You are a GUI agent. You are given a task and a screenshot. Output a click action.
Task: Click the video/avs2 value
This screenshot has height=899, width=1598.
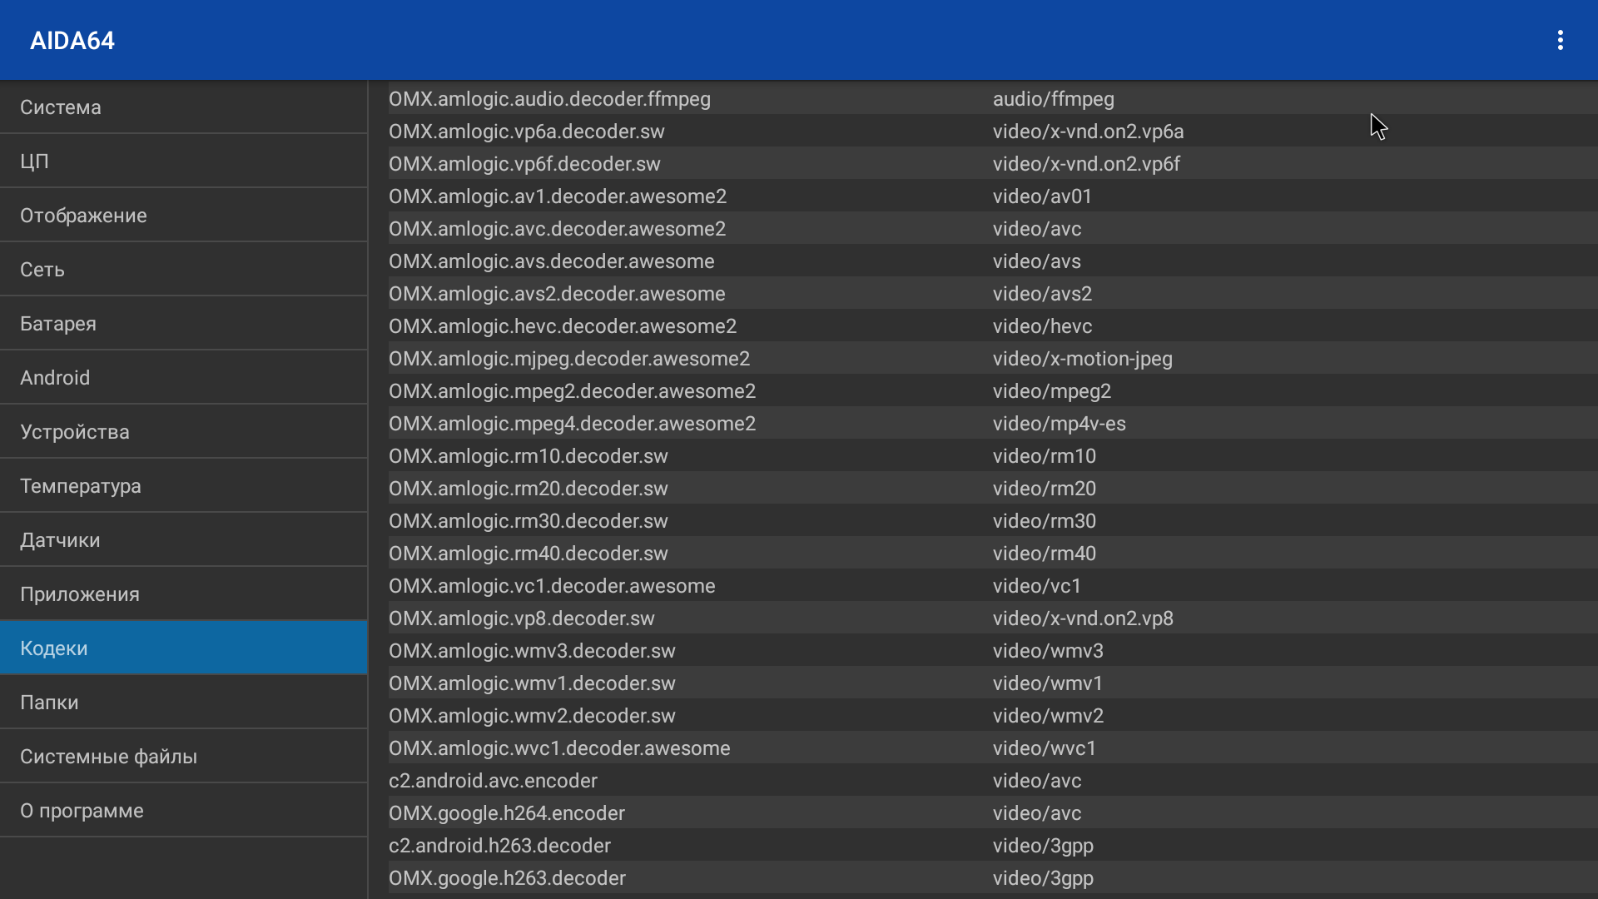(1042, 294)
